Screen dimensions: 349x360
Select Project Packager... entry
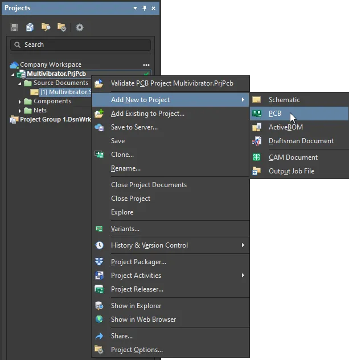click(171, 262)
